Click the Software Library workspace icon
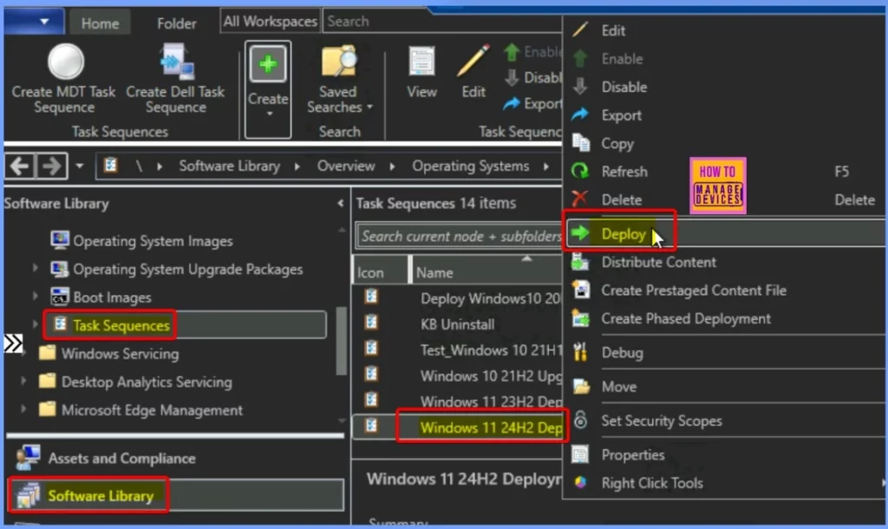 [28, 495]
